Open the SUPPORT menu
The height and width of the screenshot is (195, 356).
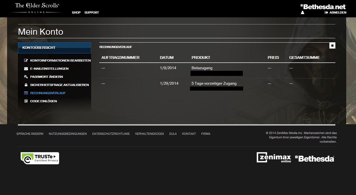pyautogui.click(x=92, y=12)
